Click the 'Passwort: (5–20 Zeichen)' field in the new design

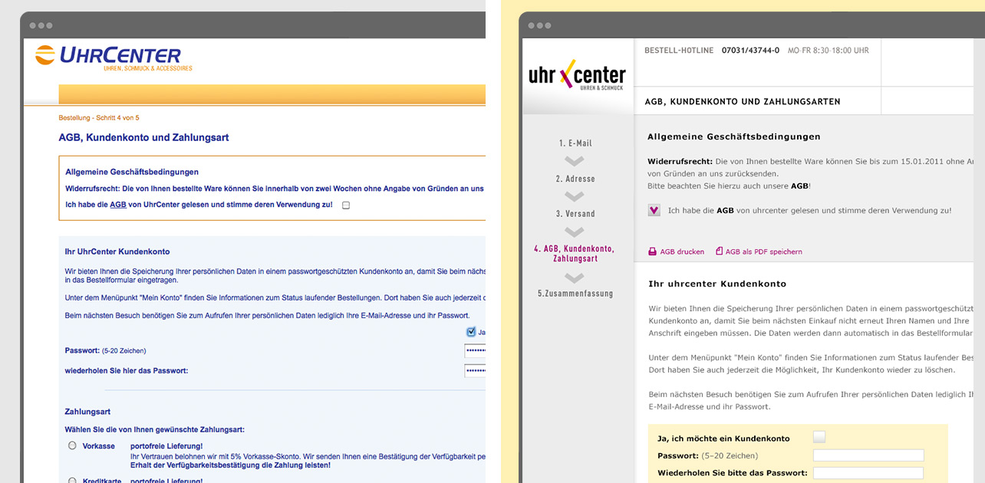click(868, 455)
